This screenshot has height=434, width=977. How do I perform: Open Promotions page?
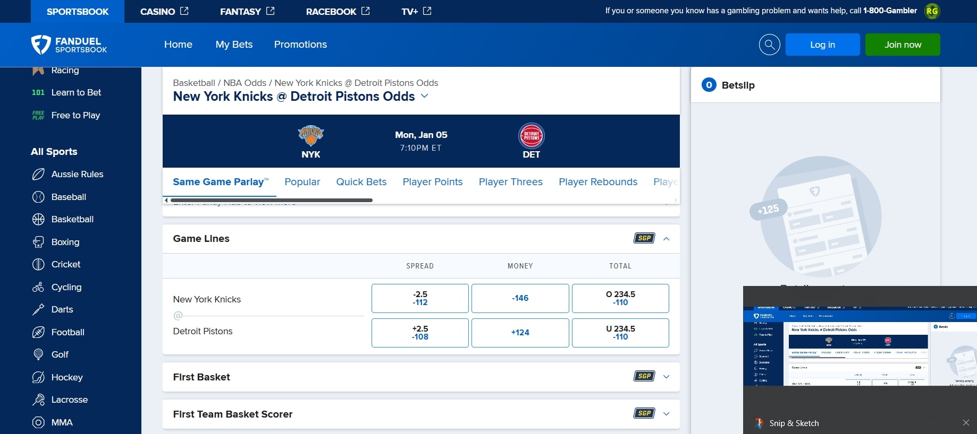click(300, 45)
